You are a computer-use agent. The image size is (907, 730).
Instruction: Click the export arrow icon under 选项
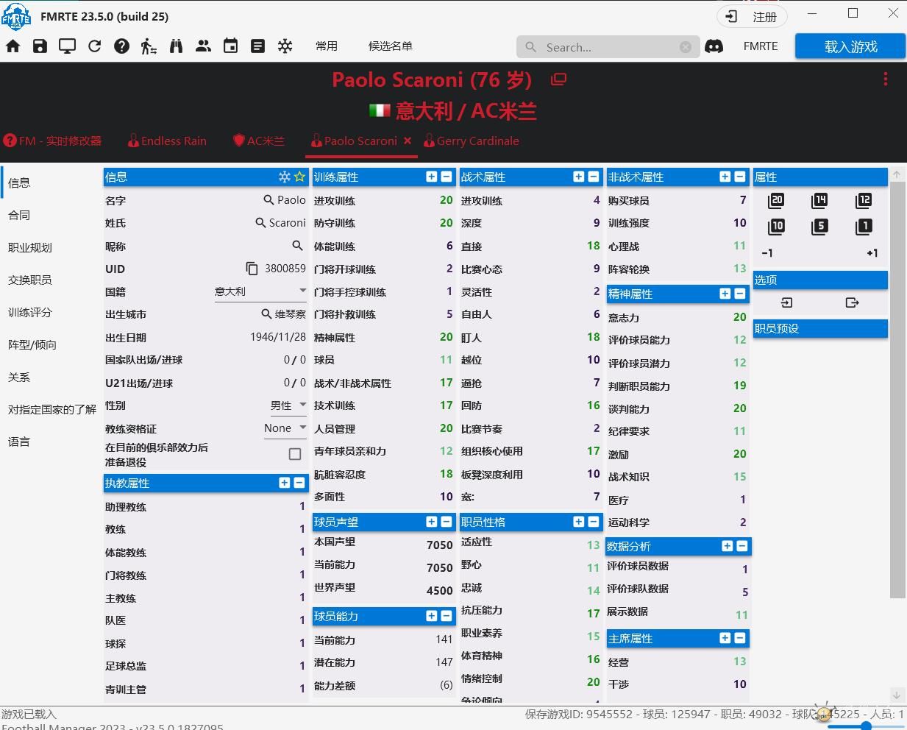(x=852, y=302)
